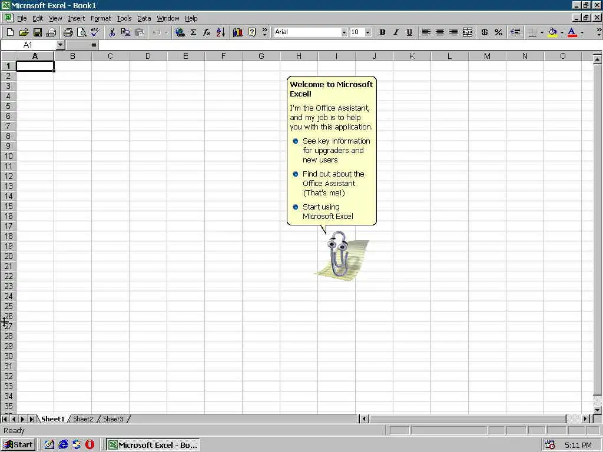Expand the Arial font name dropdown
Image resolution: width=603 pixels, height=452 pixels.
(344, 32)
